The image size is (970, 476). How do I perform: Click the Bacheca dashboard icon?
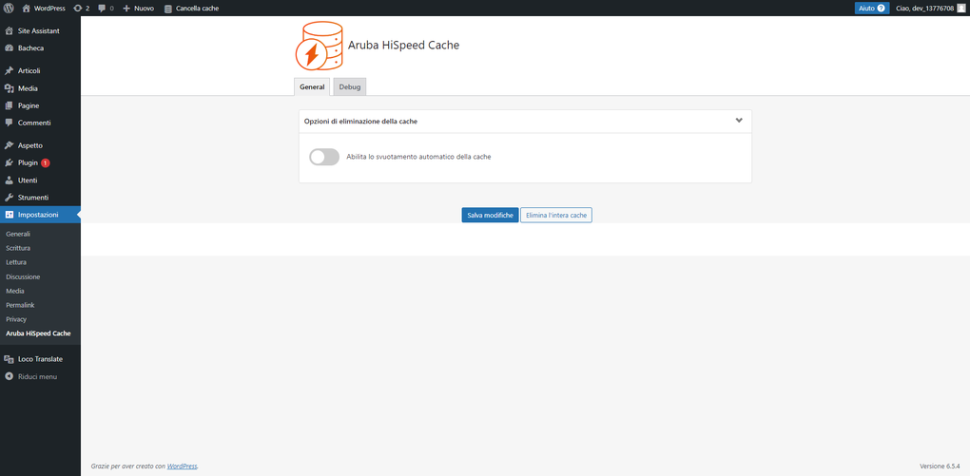pos(9,48)
